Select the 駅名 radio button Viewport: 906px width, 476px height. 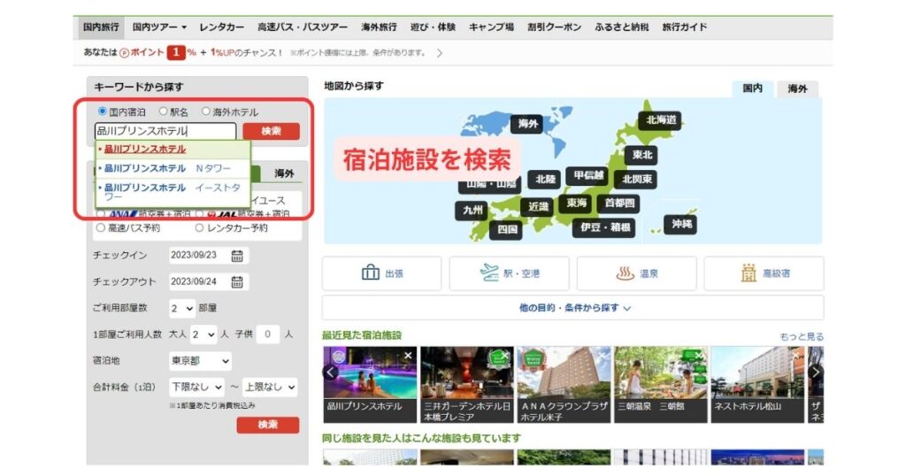point(163,111)
